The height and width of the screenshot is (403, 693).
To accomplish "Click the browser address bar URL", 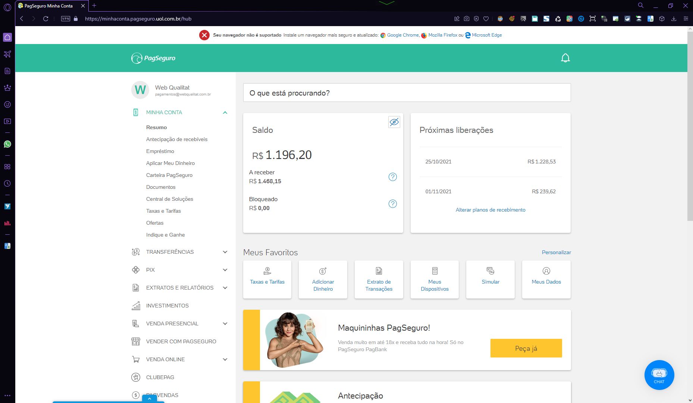I will tap(138, 19).
